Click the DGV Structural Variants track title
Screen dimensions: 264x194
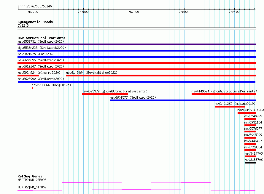[42, 38]
